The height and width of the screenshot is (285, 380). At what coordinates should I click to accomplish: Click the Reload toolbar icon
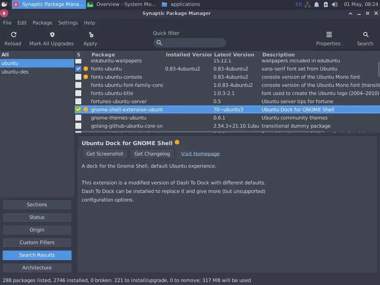coord(14,35)
